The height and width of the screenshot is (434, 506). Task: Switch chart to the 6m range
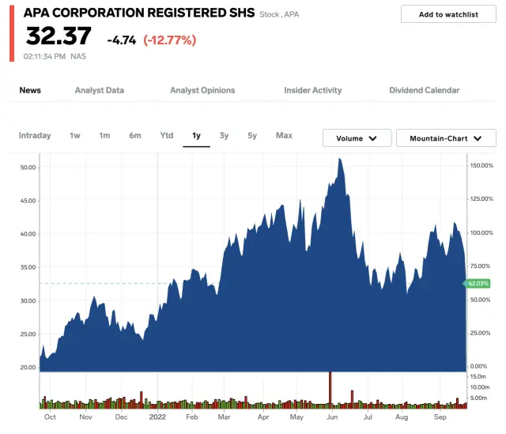(x=135, y=135)
